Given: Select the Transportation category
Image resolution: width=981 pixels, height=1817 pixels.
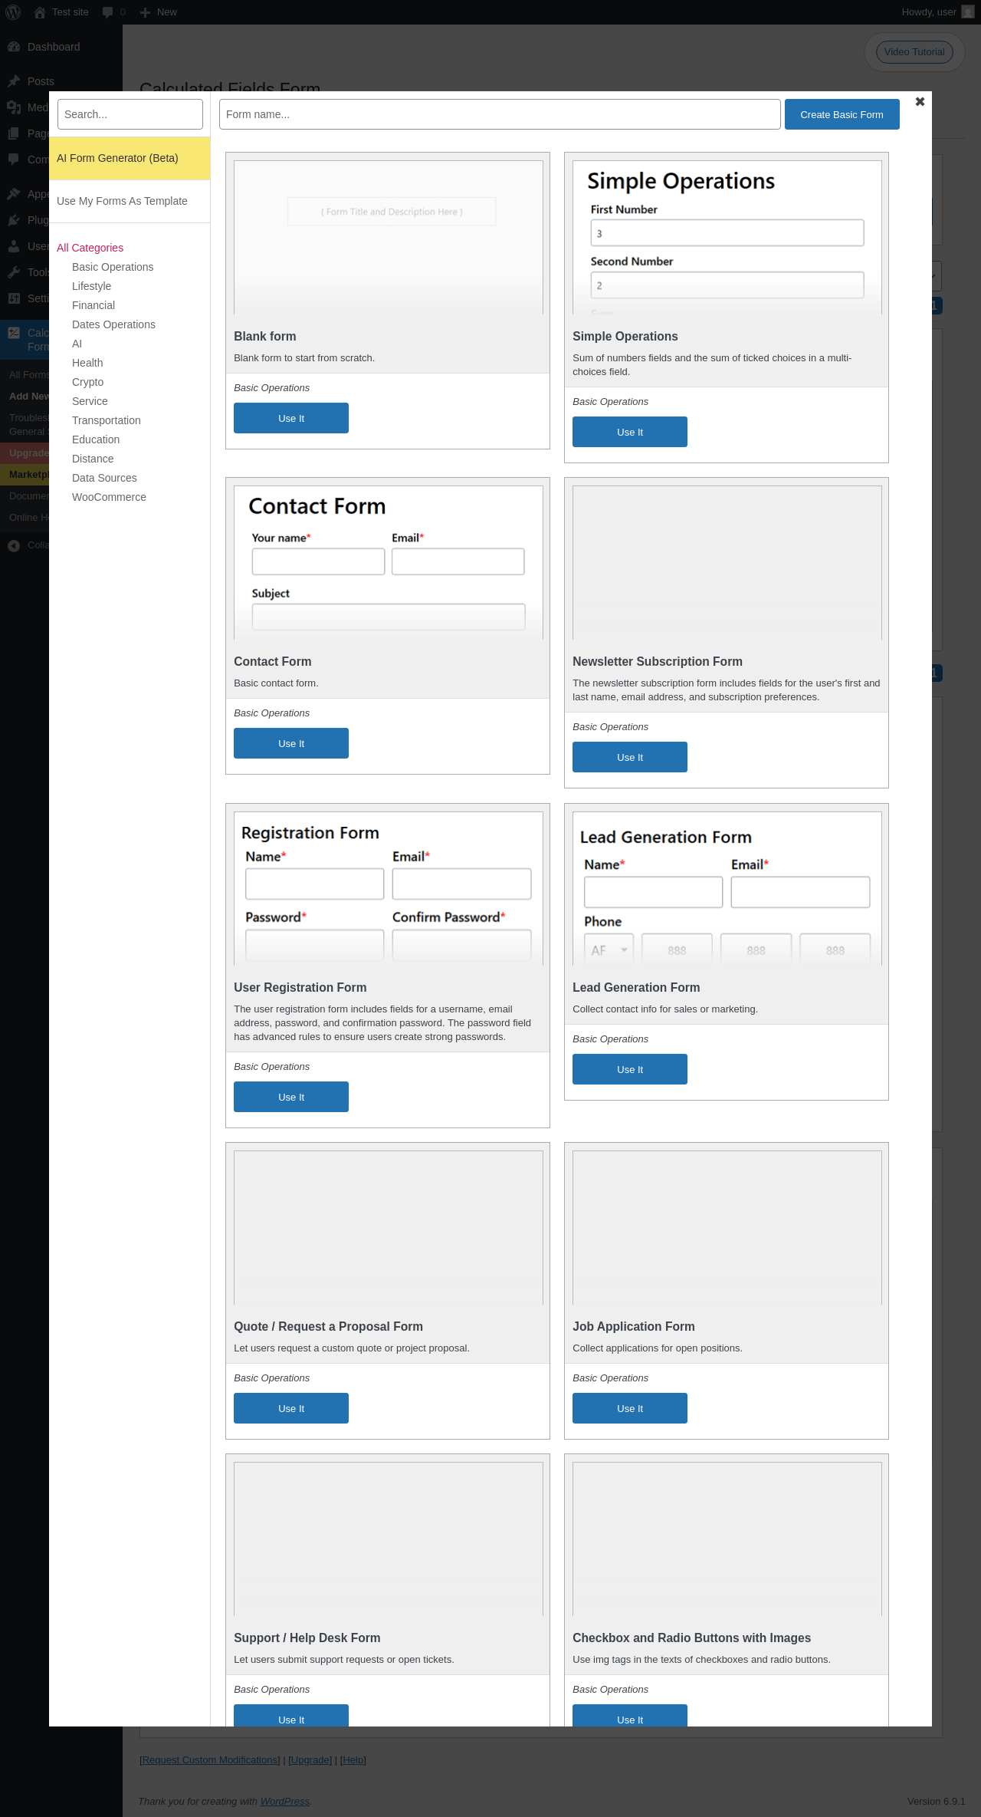Looking at the screenshot, I should click(107, 420).
